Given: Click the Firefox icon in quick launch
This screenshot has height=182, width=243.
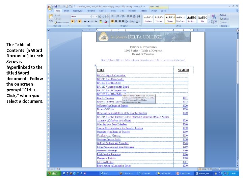Looking at the screenshot, I should click(71, 174).
